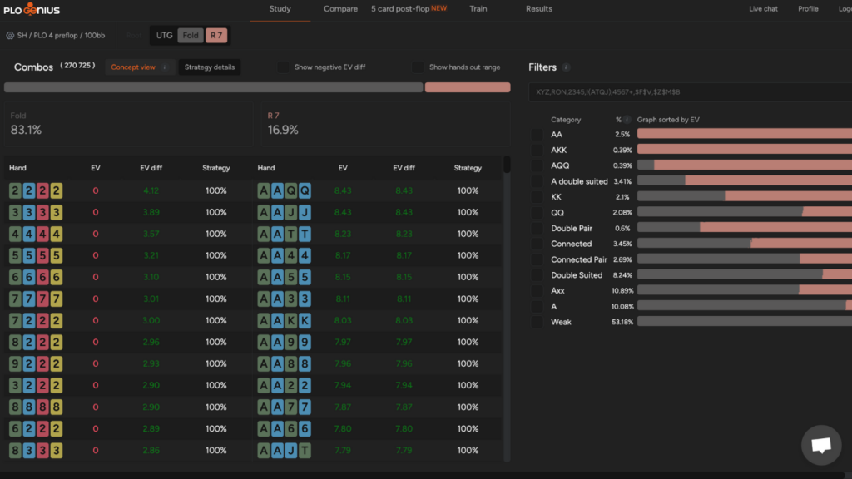Image resolution: width=852 pixels, height=479 pixels.
Task: Click the PLO Genius logo
Action: coord(32,8)
